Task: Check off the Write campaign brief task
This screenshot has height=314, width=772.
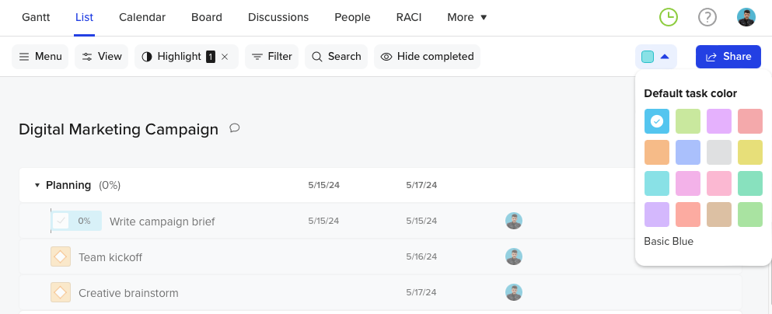Action: tap(61, 221)
